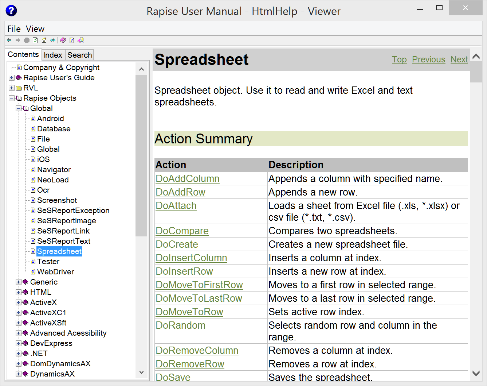Expand the RVL folder node
The image size is (487, 386).
[x=12, y=88]
